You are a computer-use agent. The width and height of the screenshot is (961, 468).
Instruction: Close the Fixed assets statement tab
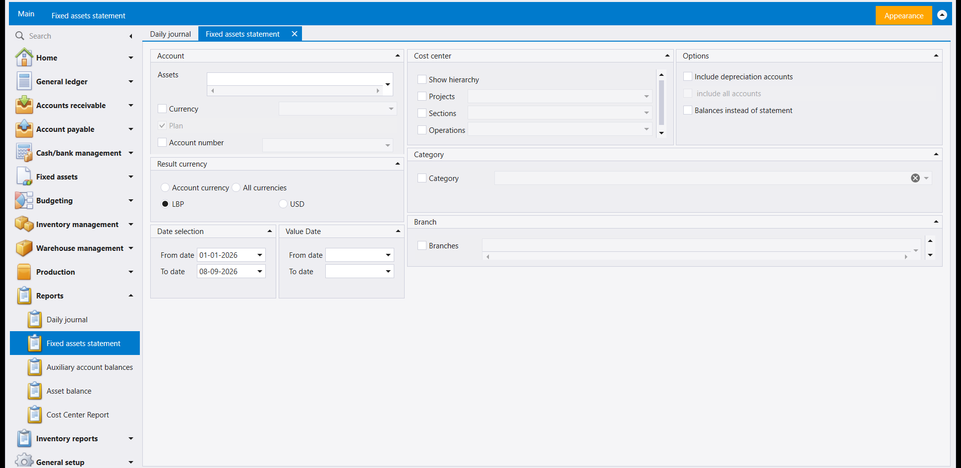click(295, 34)
